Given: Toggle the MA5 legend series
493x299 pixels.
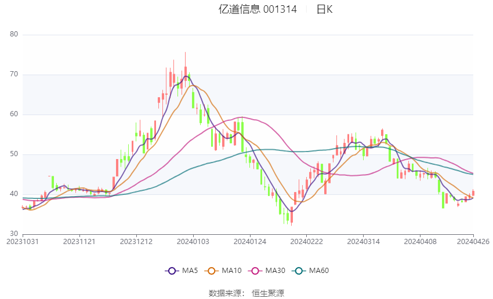Looking at the screenshot, I should click(x=182, y=271).
